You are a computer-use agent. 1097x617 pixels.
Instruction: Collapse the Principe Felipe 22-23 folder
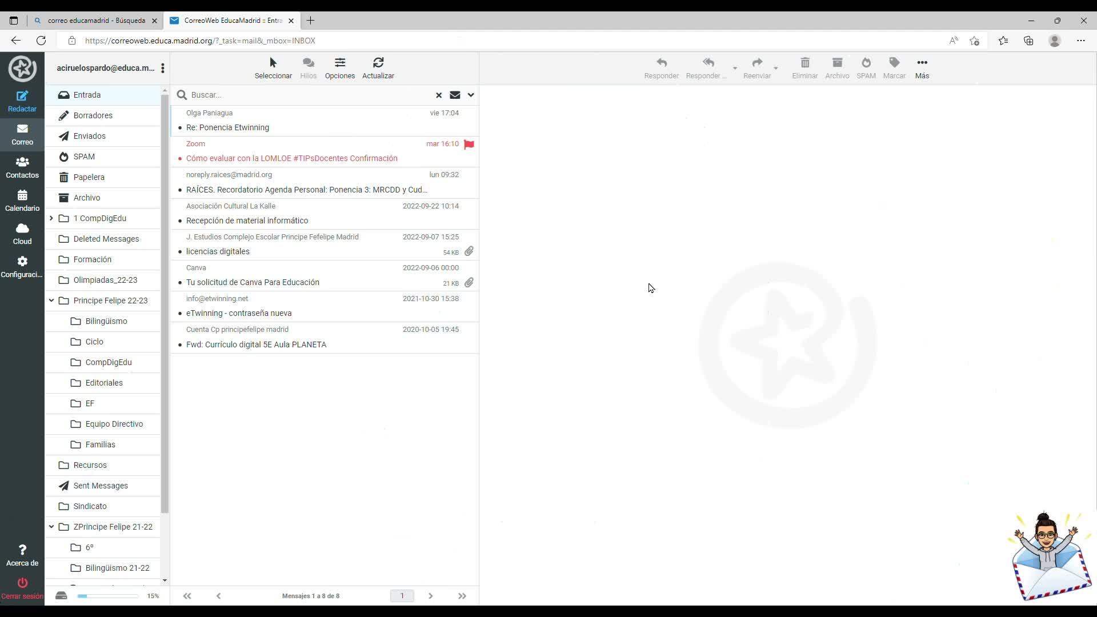tap(51, 301)
